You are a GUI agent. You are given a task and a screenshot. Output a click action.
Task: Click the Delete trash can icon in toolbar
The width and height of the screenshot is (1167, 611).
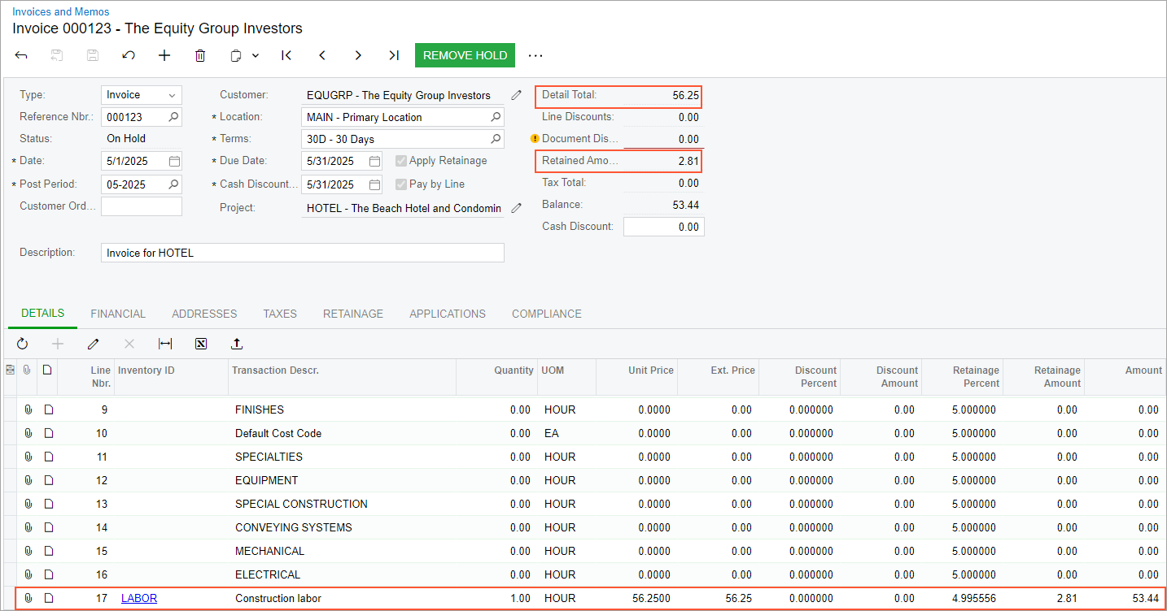click(200, 55)
